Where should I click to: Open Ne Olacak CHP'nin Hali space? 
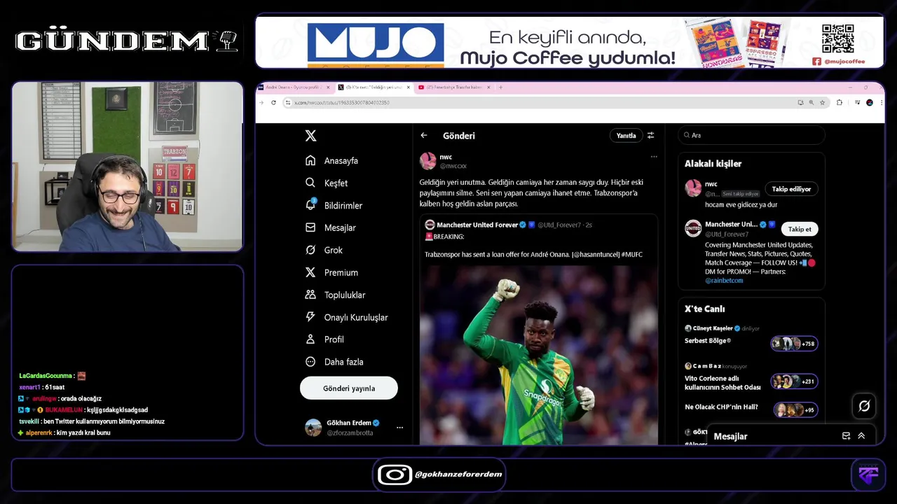click(x=721, y=407)
